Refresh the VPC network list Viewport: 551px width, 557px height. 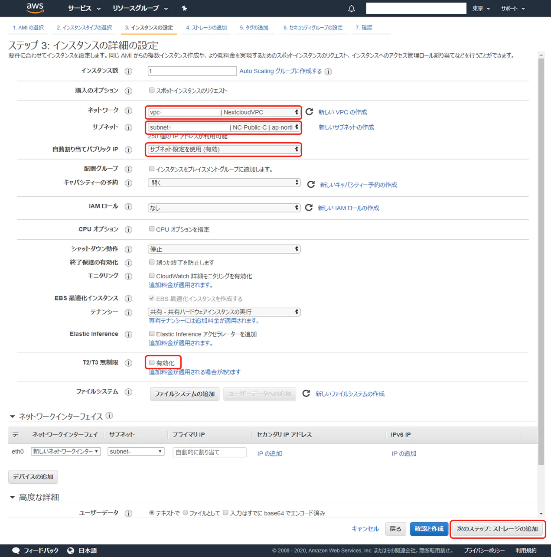(309, 112)
